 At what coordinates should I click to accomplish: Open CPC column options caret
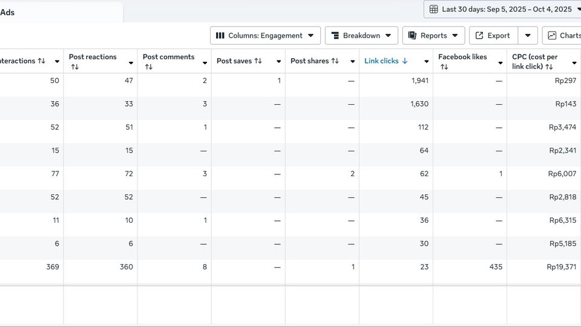coord(574,63)
